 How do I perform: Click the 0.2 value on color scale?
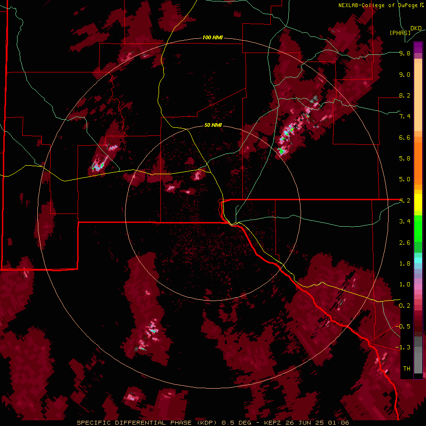pos(405,306)
